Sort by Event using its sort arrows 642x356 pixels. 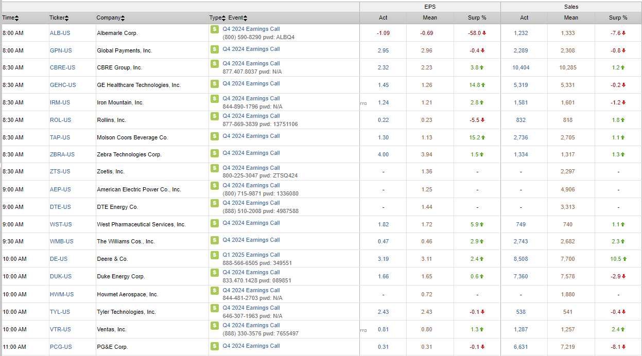(x=246, y=18)
